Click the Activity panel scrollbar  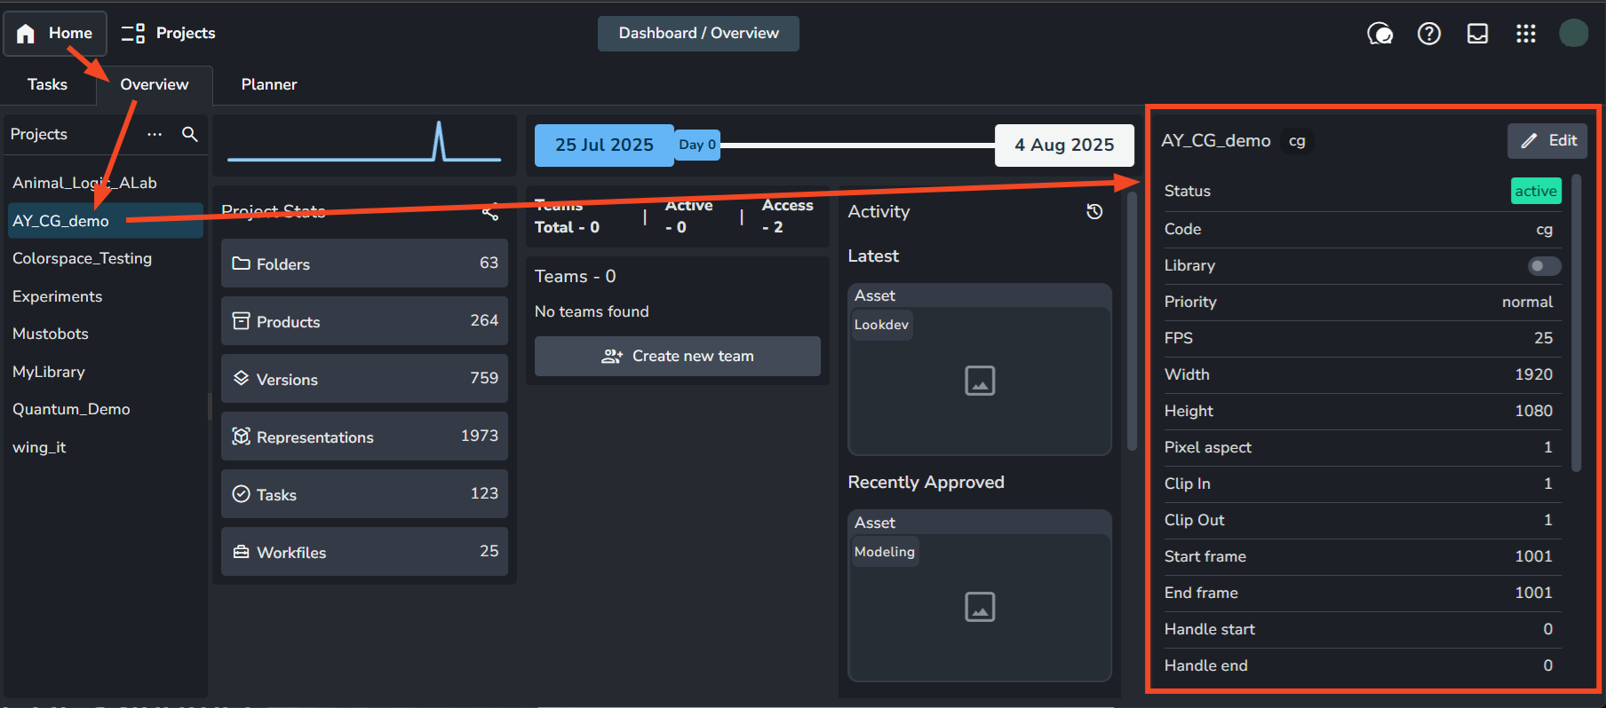(x=1132, y=321)
